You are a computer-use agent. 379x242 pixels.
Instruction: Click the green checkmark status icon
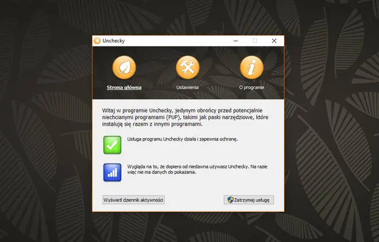[x=113, y=145]
